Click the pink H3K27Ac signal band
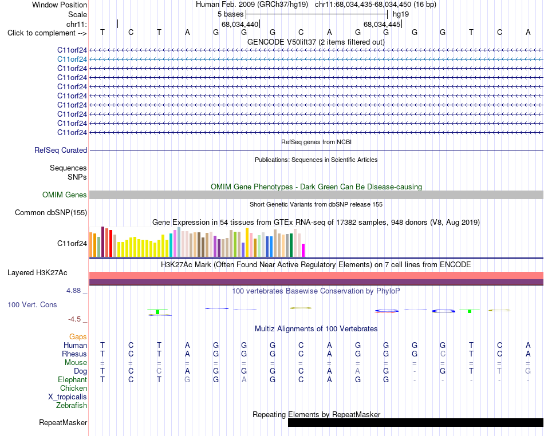The width and height of the screenshot is (544, 436). coord(316,276)
